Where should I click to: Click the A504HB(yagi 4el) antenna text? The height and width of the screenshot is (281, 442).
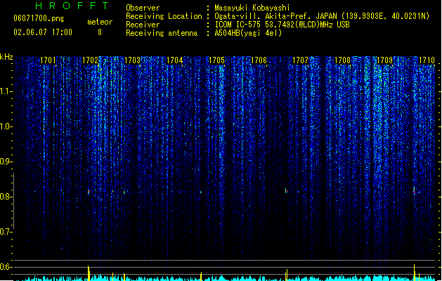point(248,33)
